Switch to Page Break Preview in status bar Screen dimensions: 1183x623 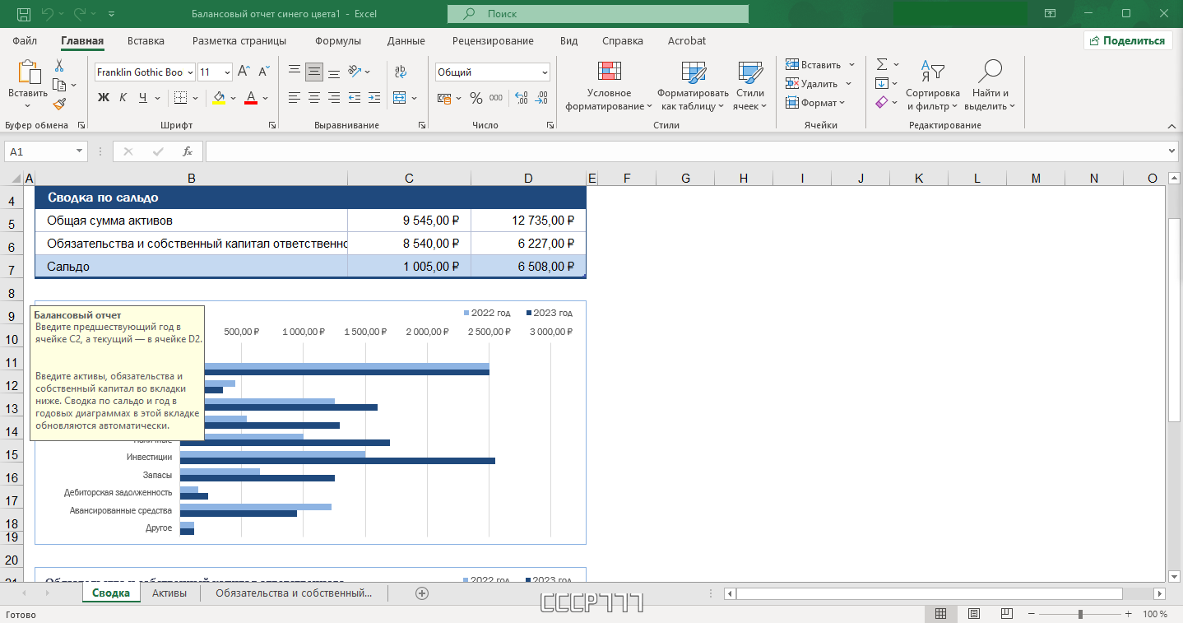[1007, 614]
